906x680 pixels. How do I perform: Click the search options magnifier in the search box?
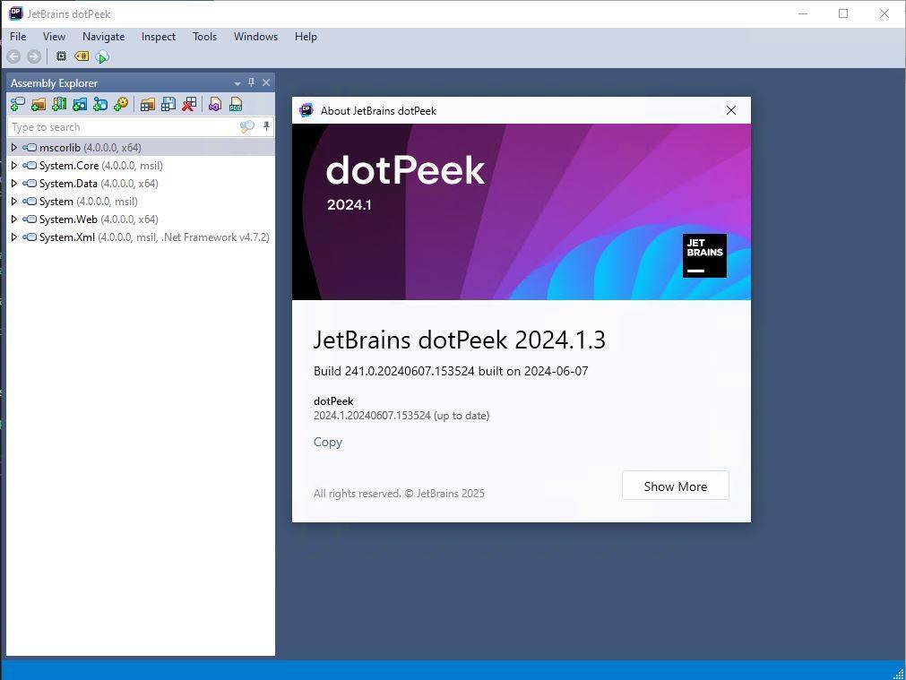247,126
